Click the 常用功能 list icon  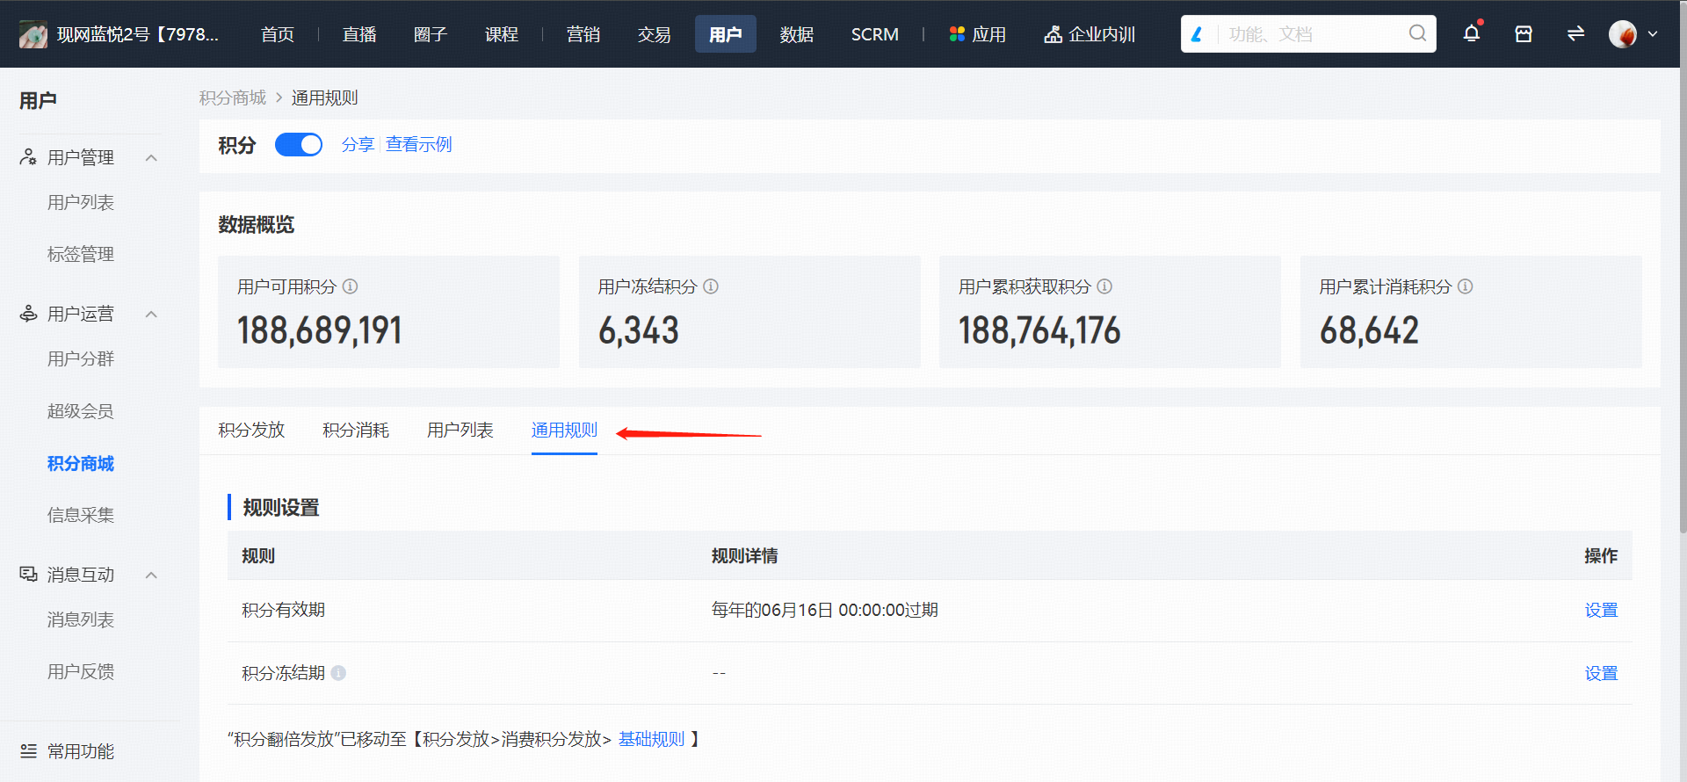28,751
